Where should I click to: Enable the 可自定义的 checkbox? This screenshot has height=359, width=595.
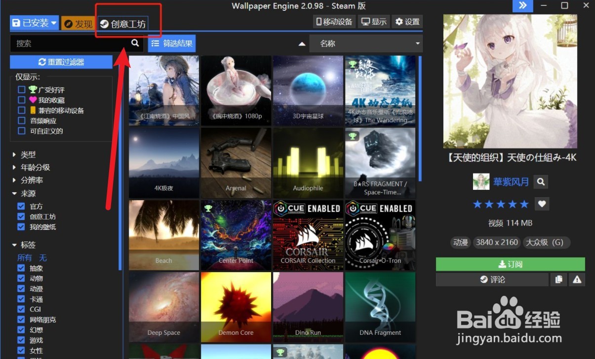21,131
